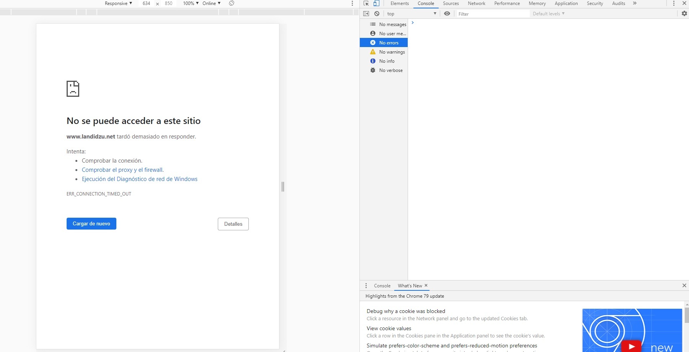Screen dimensions: 689x352
Task: Open the Performance tab
Action: click(x=507, y=3)
